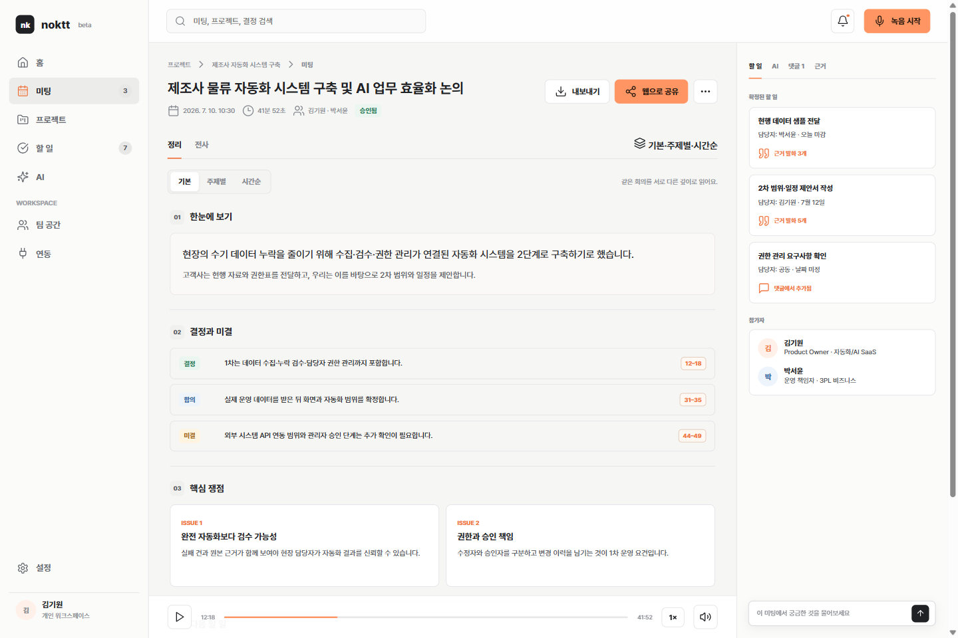The image size is (958, 638).
Task: Click the calendar date icon under title
Action: (x=174, y=110)
